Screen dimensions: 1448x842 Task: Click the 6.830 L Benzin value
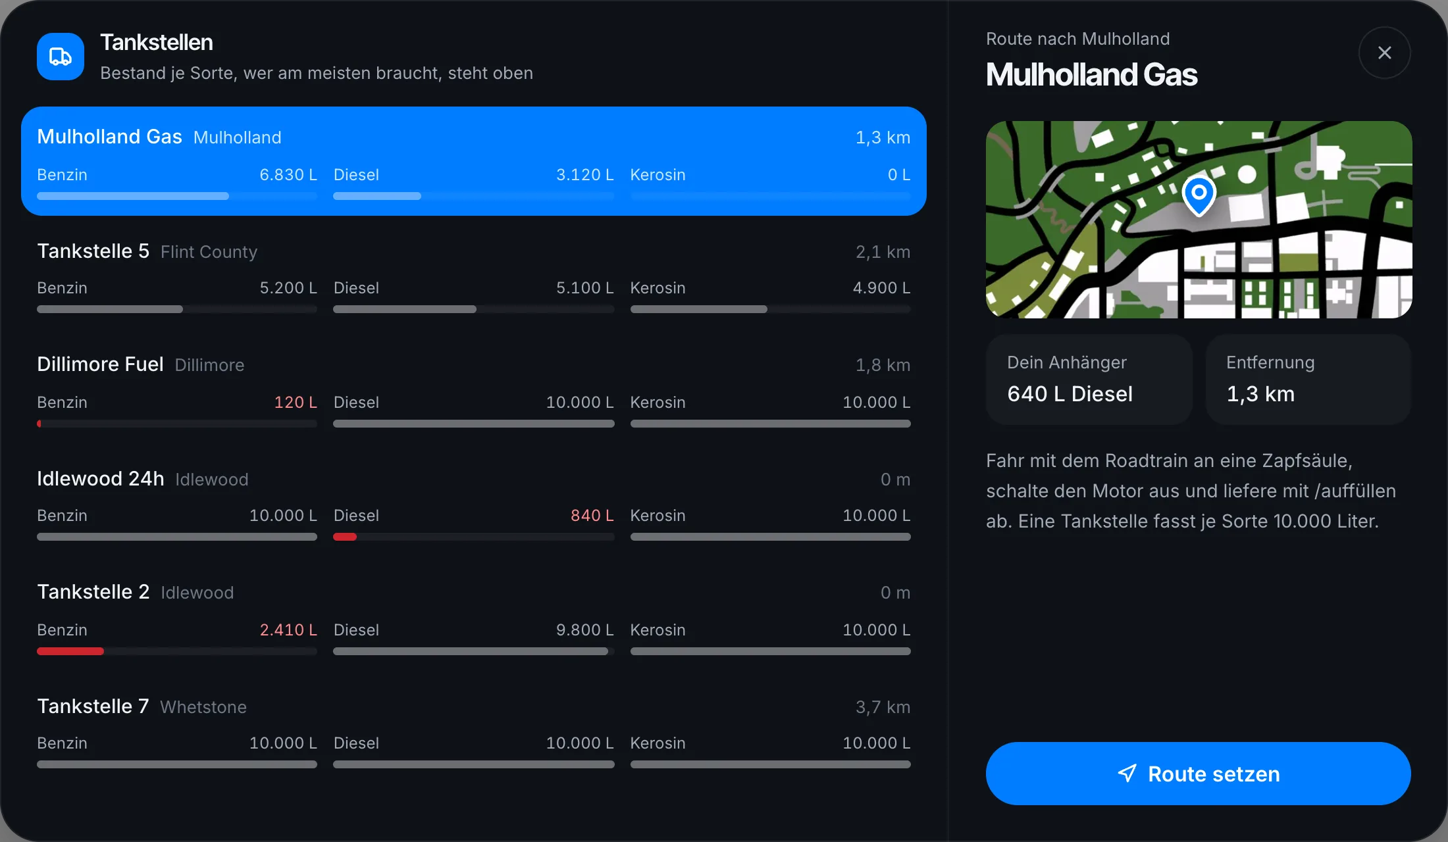[288, 174]
